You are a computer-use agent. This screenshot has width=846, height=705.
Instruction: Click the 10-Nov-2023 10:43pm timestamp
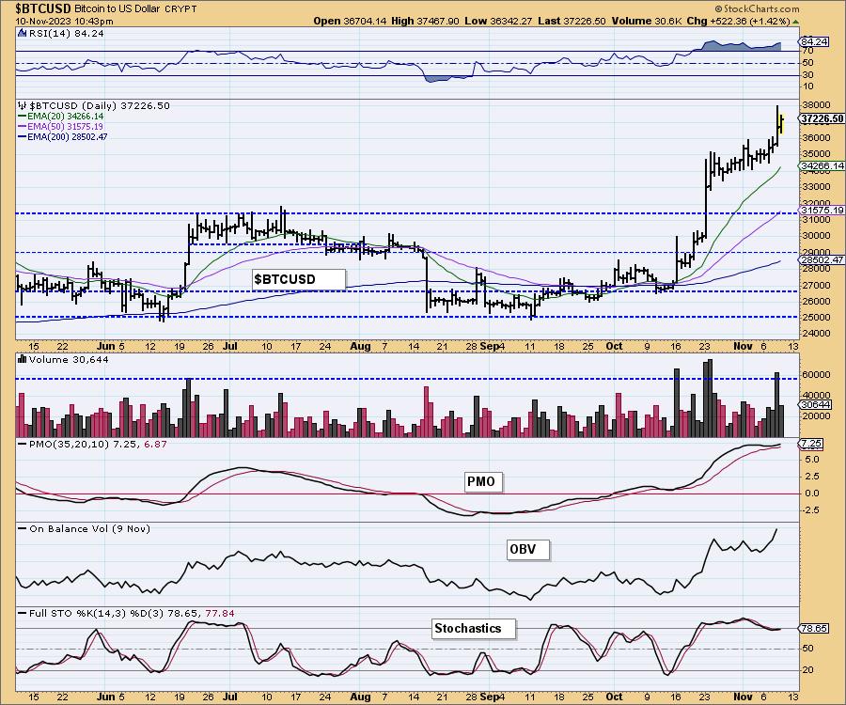tap(64, 21)
